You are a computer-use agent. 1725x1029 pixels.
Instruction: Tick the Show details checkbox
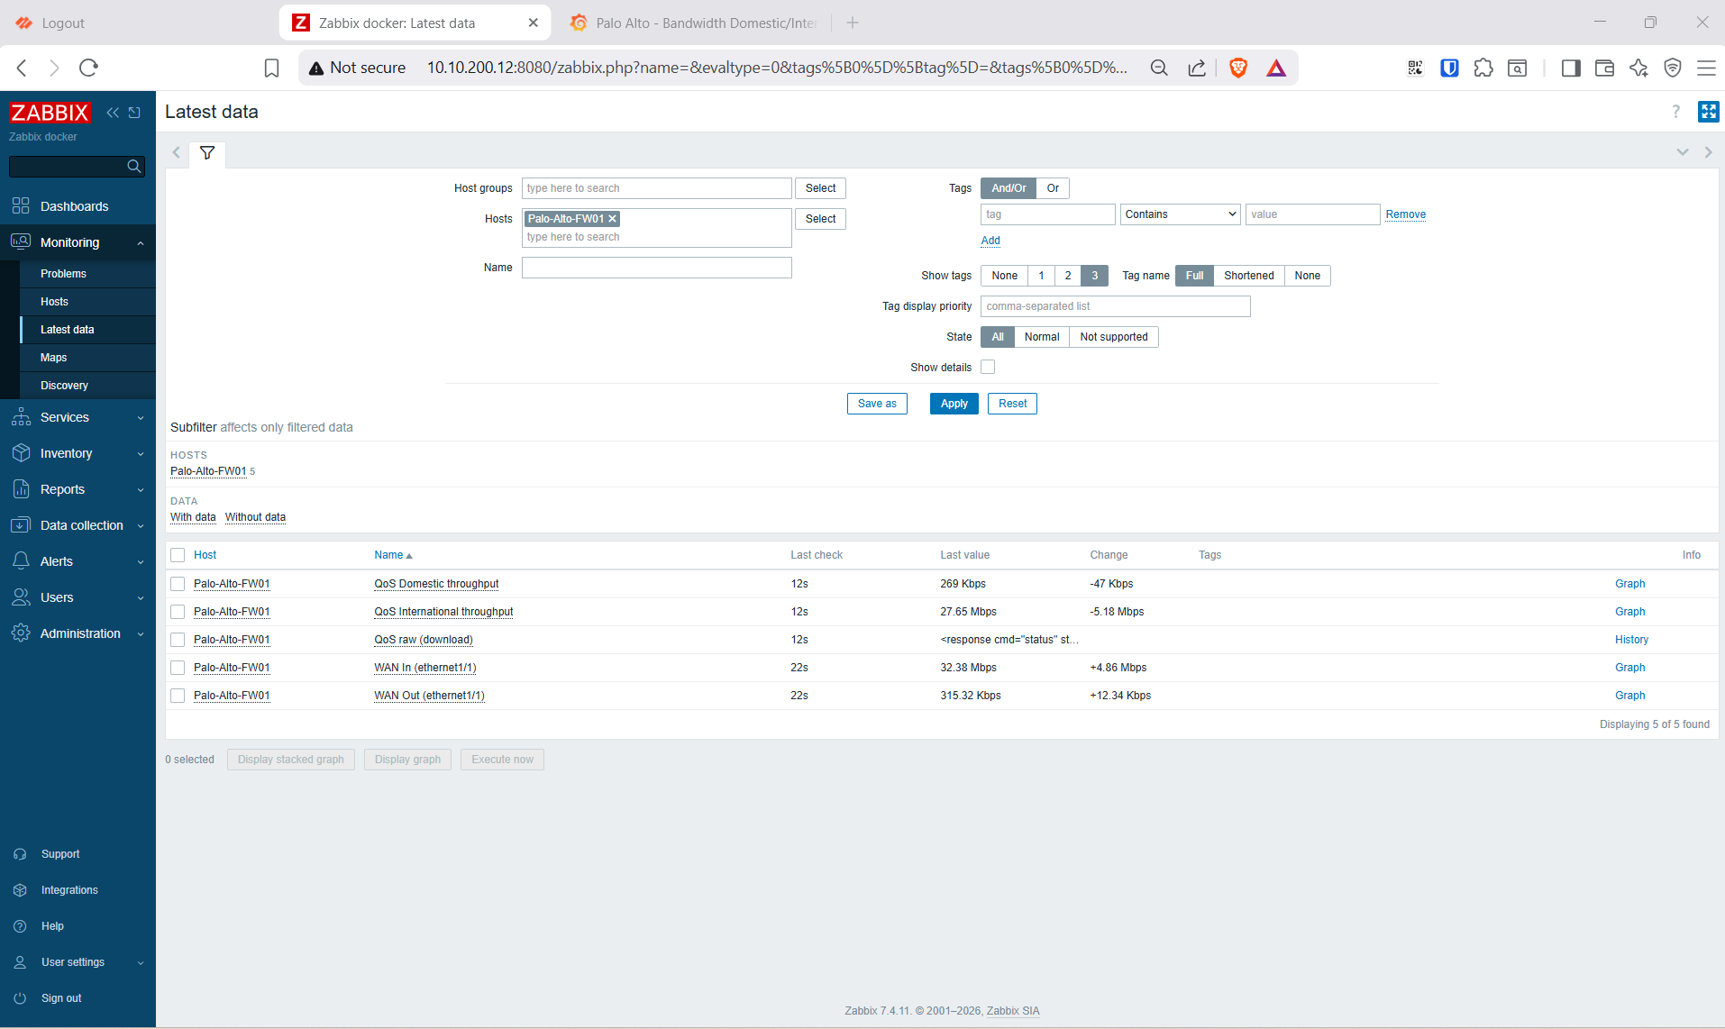click(x=988, y=367)
